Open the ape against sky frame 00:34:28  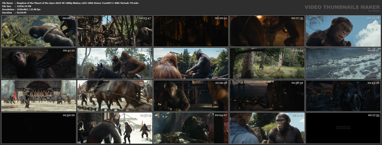[343, 31]
